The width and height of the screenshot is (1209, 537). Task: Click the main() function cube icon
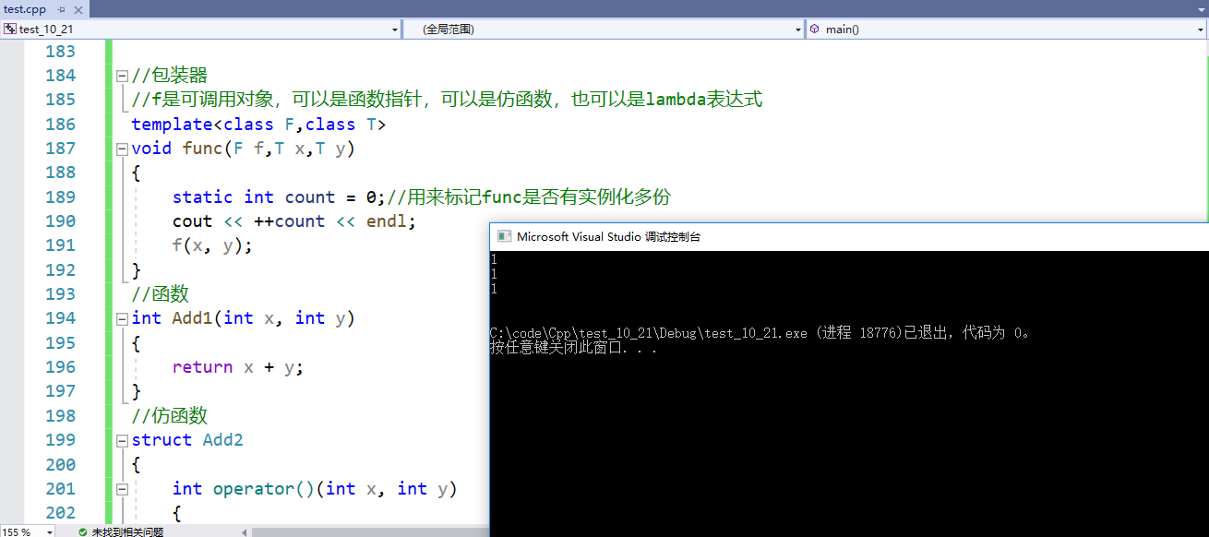[815, 29]
